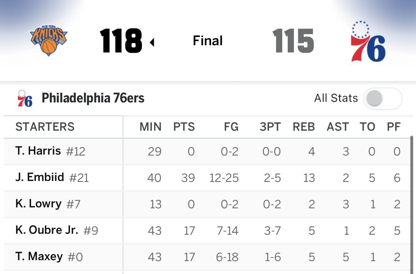Image resolution: width=416 pixels, height=274 pixels.
Task: Click the Knicks score 118
Action: click(x=121, y=41)
